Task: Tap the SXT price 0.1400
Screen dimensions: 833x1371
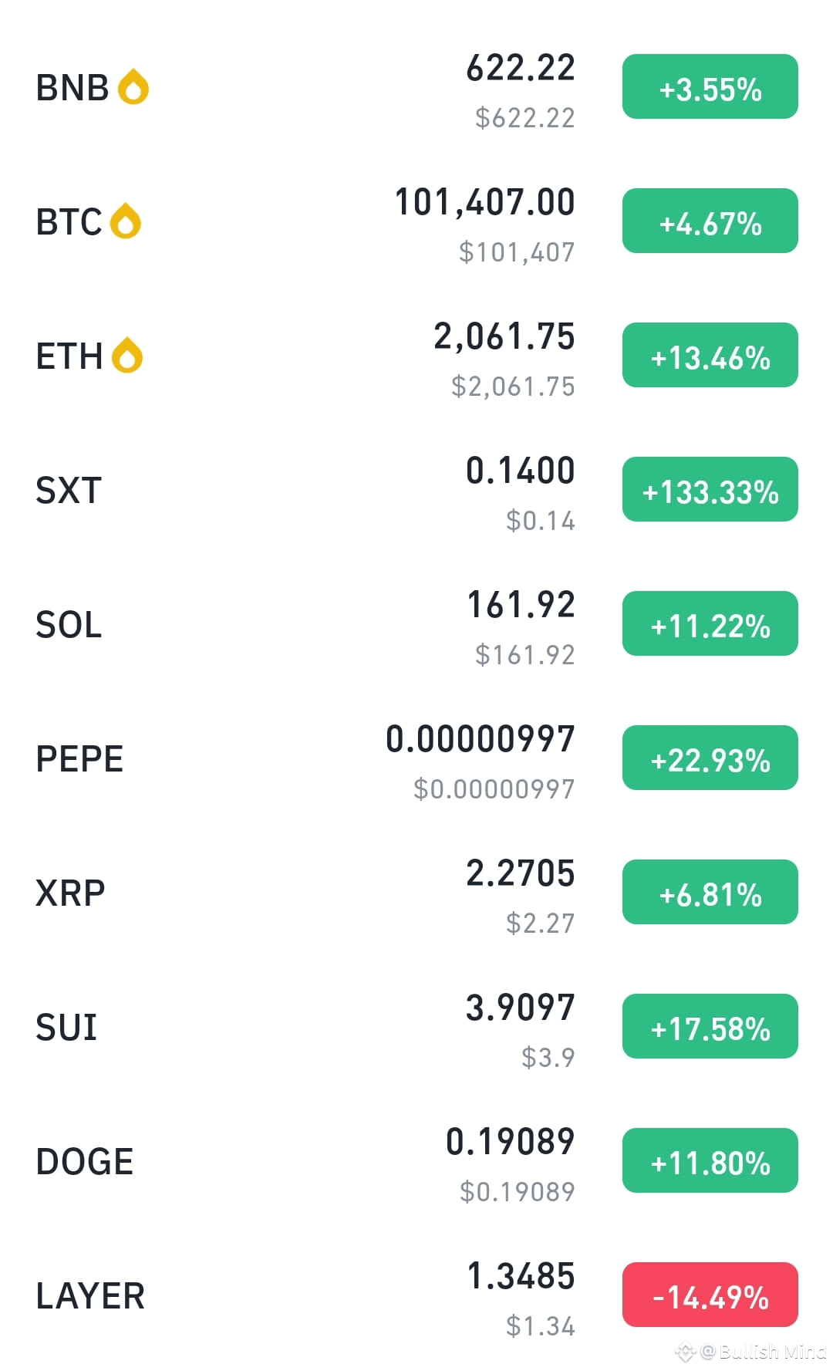Action: [x=521, y=471]
